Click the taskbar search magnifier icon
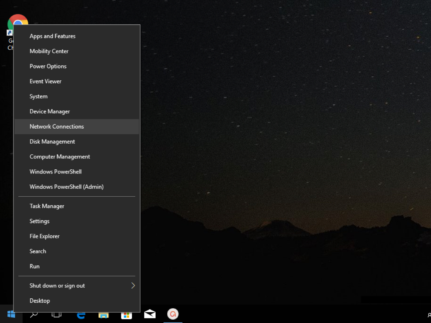Image resolution: width=431 pixels, height=323 pixels. click(34, 314)
